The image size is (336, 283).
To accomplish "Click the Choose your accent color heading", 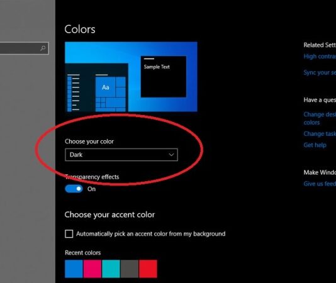I will (109, 214).
